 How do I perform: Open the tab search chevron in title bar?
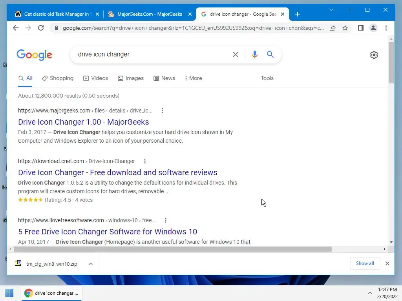tap(331, 10)
